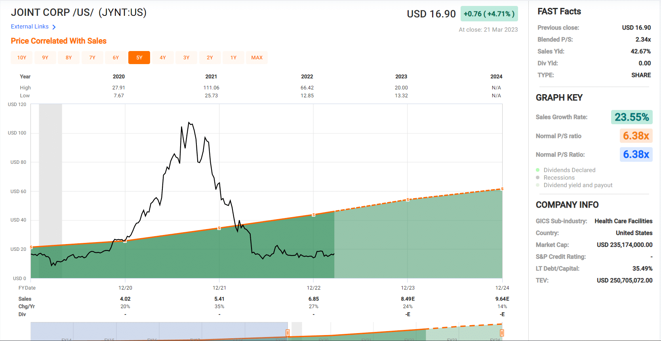Switch to the 4Y time range

pos(163,58)
